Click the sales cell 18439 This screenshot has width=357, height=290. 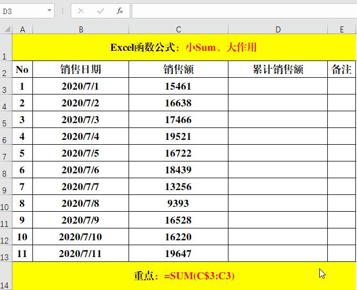(x=178, y=170)
